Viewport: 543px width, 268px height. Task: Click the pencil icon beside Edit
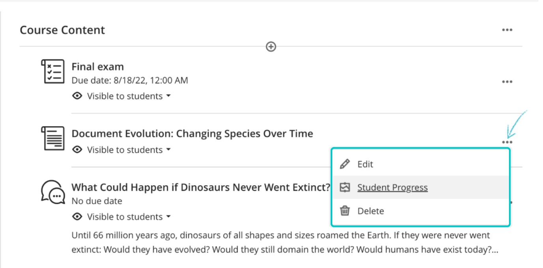point(345,164)
